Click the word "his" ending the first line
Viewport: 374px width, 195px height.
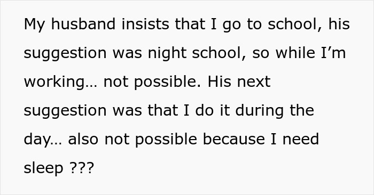339,24
